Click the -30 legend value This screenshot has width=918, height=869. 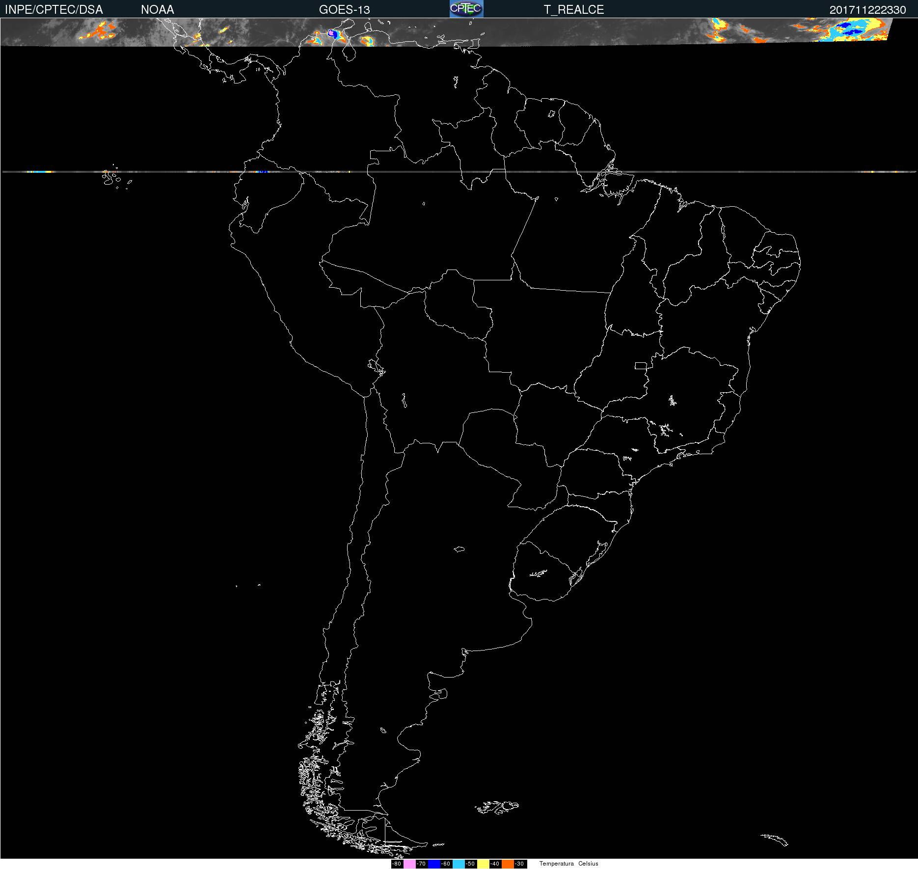tap(519, 864)
